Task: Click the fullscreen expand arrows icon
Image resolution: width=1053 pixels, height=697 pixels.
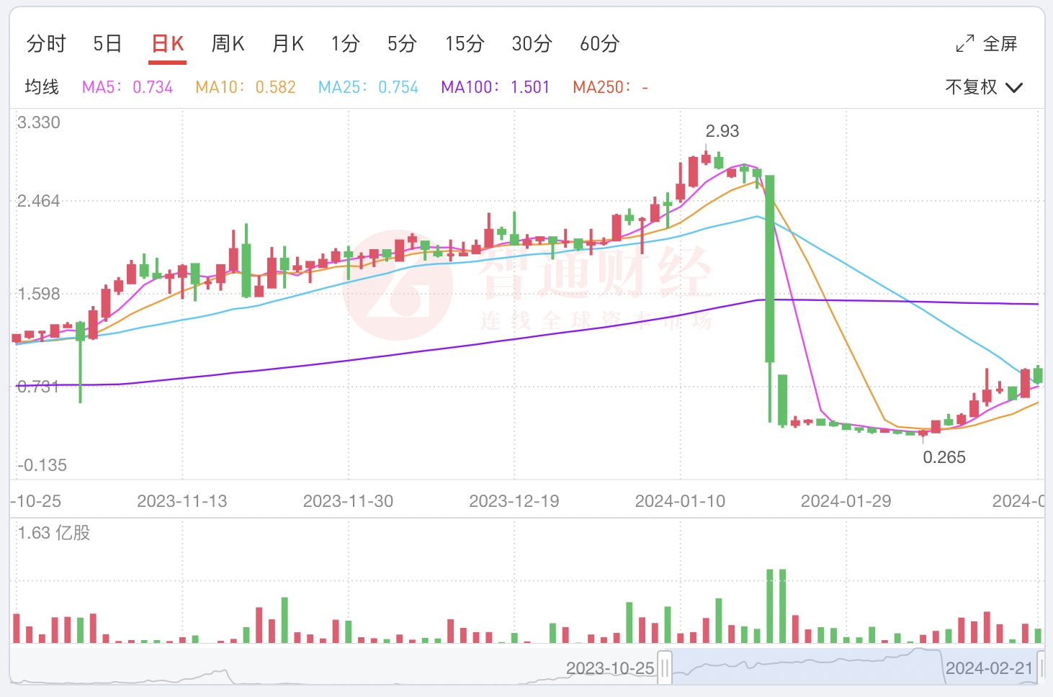Action: click(x=965, y=44)
